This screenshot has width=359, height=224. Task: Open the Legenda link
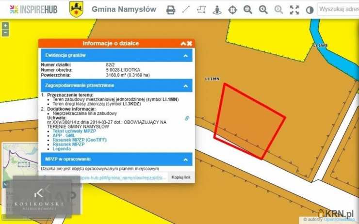(x=62, y=149)
